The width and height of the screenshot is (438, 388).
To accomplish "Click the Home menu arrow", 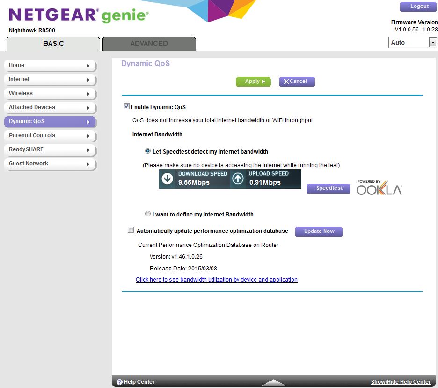I will 88,66.
